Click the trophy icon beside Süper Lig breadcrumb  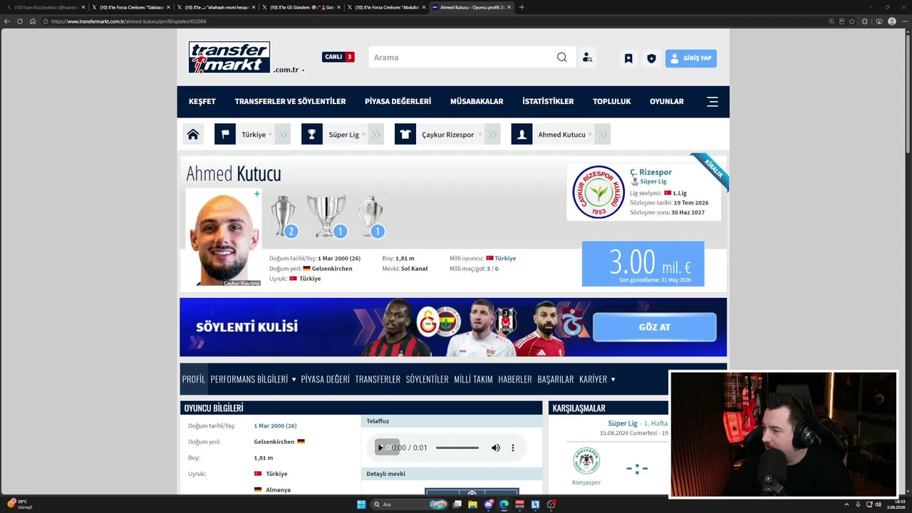[x=312, y=134]
